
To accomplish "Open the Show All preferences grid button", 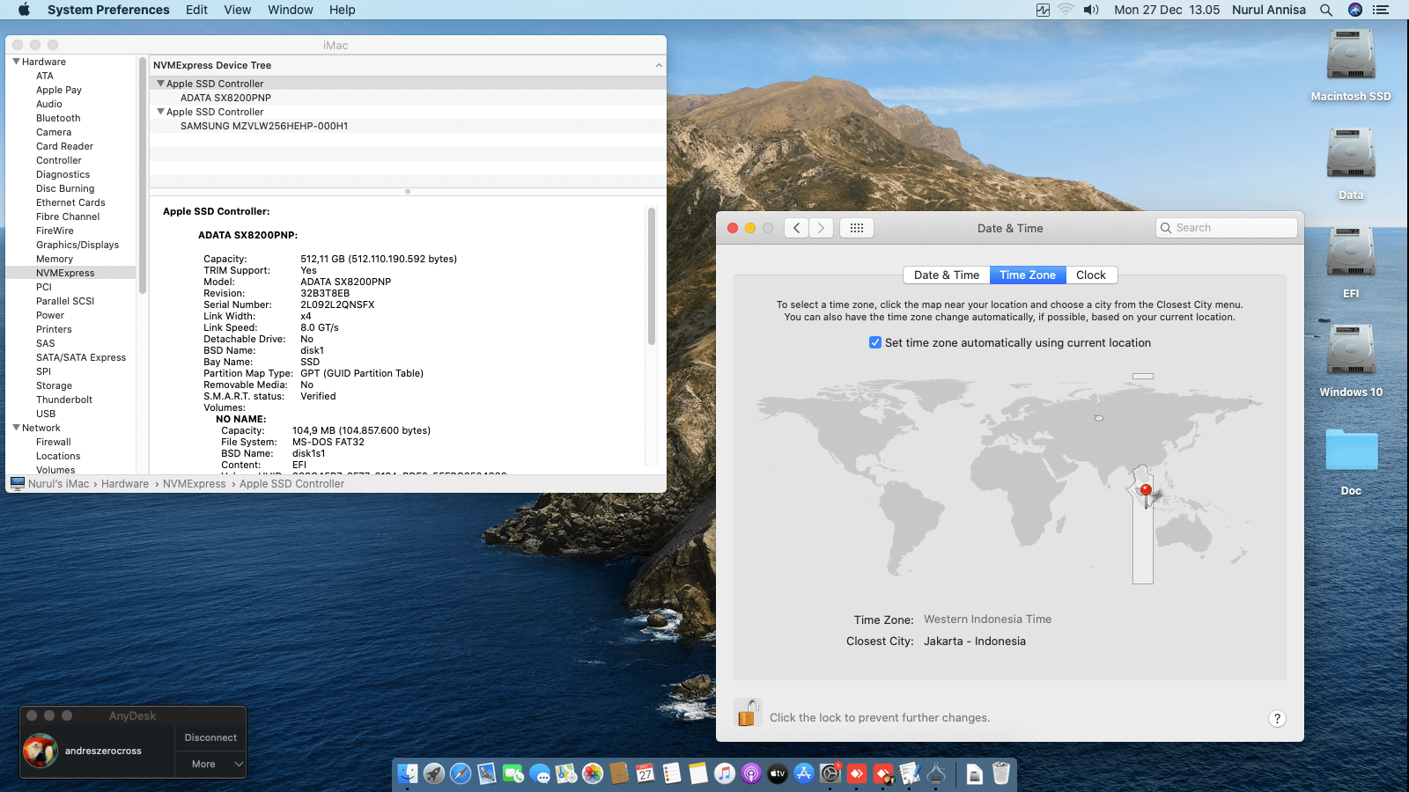I will (x=856, y=228).
